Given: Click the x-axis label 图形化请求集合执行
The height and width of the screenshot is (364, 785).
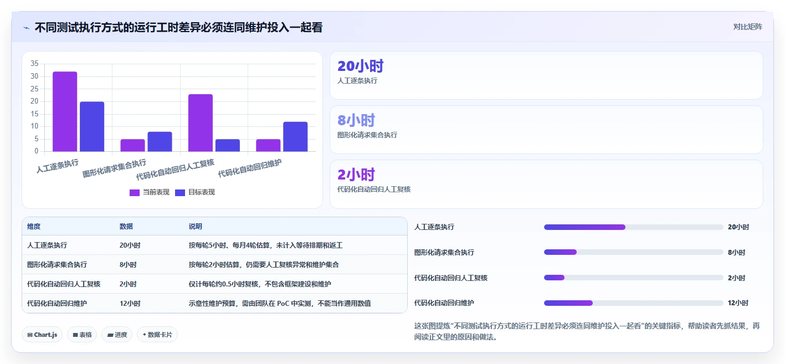Looking at the screenshot, I should [115, 168].
